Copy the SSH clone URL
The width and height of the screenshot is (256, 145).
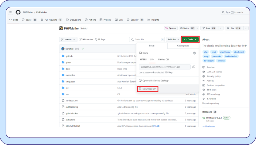pyautogui.click(x=194, y=67)
